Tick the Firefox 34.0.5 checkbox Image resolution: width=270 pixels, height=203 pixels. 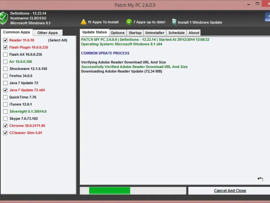[x=5, y=76]
